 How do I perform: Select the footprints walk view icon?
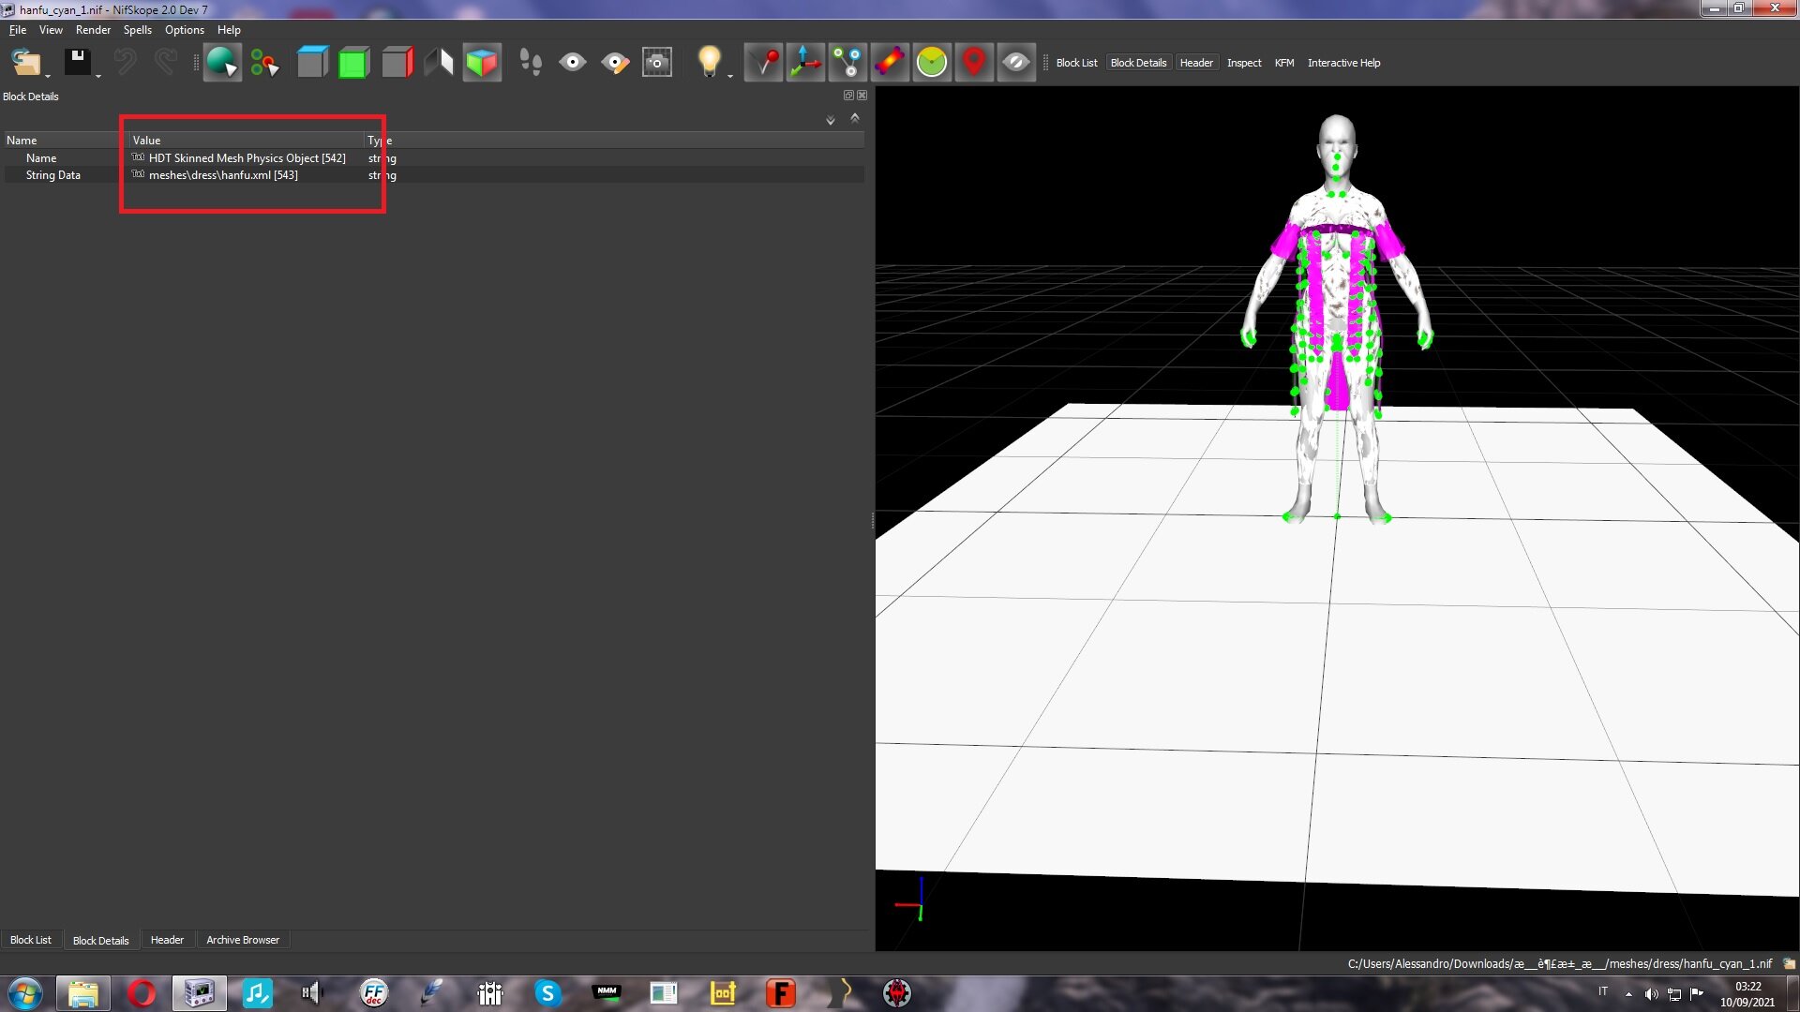(531, 63)
